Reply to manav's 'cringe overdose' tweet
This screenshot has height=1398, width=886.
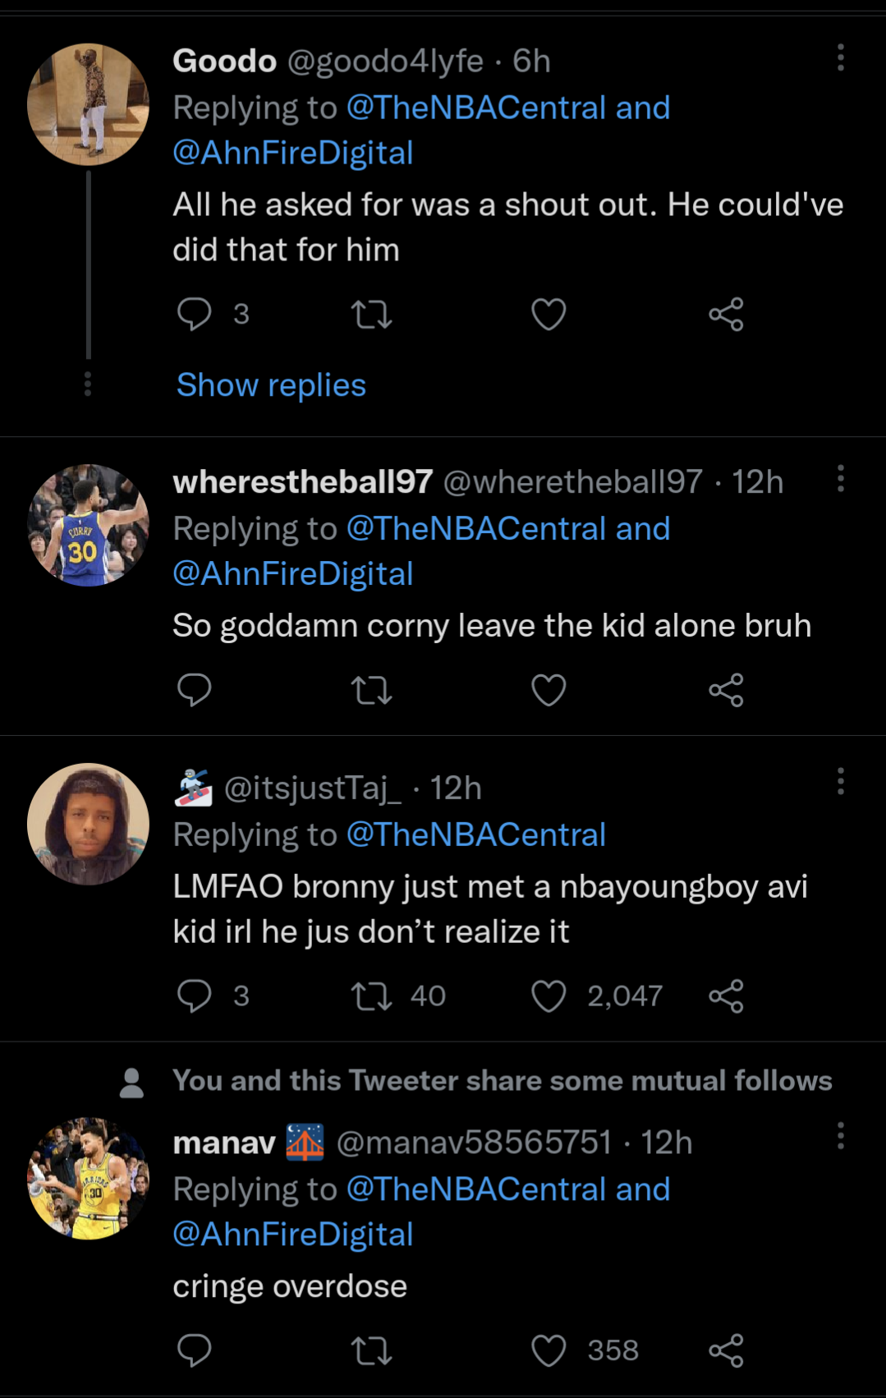point(195,1350)
